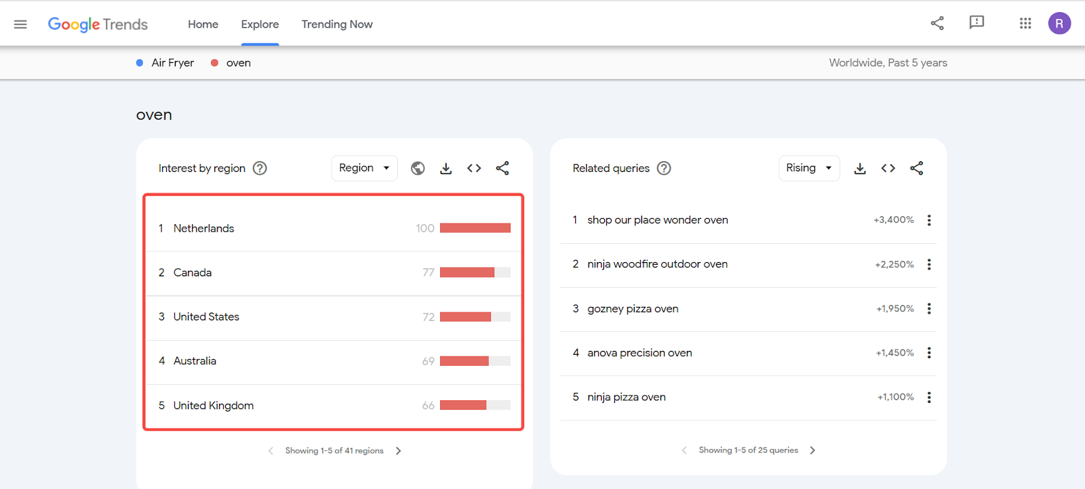Open the account avatar R

point(1059,24)
